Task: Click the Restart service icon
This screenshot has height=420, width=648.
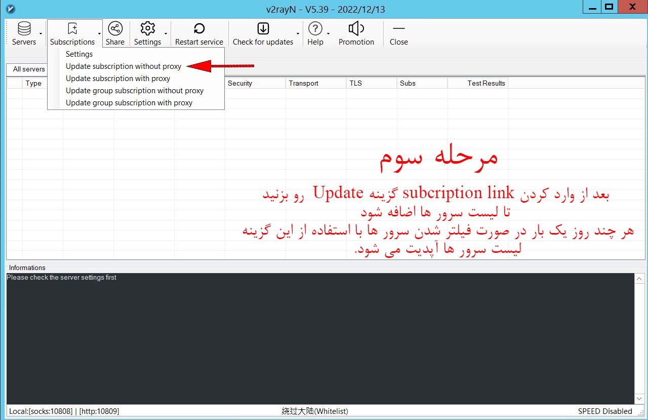Action: (199, 28)
